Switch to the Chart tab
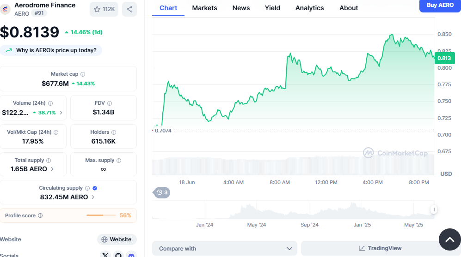Viewport: 461px width, 257px height. pos(168,8)
